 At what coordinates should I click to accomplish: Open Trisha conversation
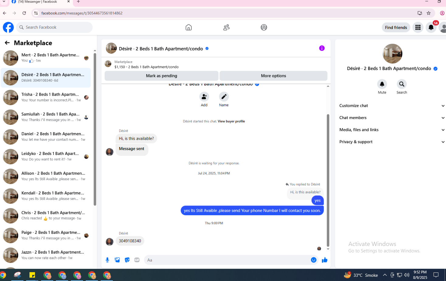[x=46, y=97]
